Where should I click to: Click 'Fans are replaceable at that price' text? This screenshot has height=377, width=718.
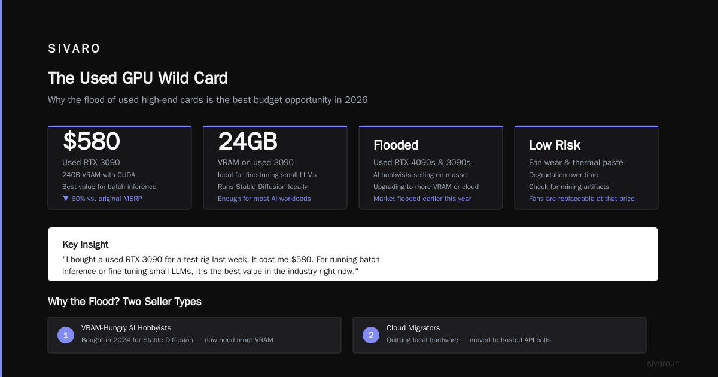(x=582, y=199)
